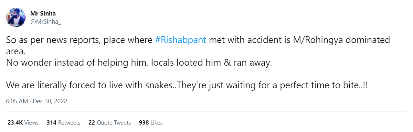The image size is (413, 132).
Task: Open Mr Sinha's profile picture
Action: 16,17
